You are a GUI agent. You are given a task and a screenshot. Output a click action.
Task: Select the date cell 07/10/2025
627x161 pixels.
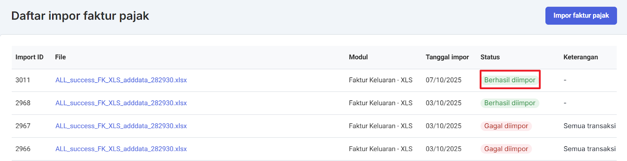tap(443, 80)
